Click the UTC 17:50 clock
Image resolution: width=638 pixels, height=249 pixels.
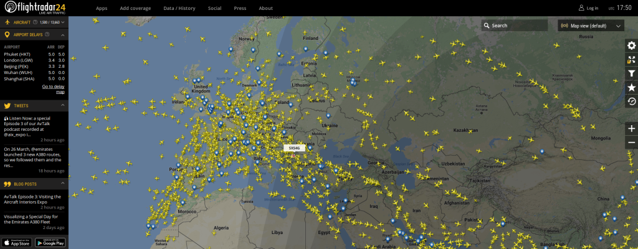tap(620, 7)
